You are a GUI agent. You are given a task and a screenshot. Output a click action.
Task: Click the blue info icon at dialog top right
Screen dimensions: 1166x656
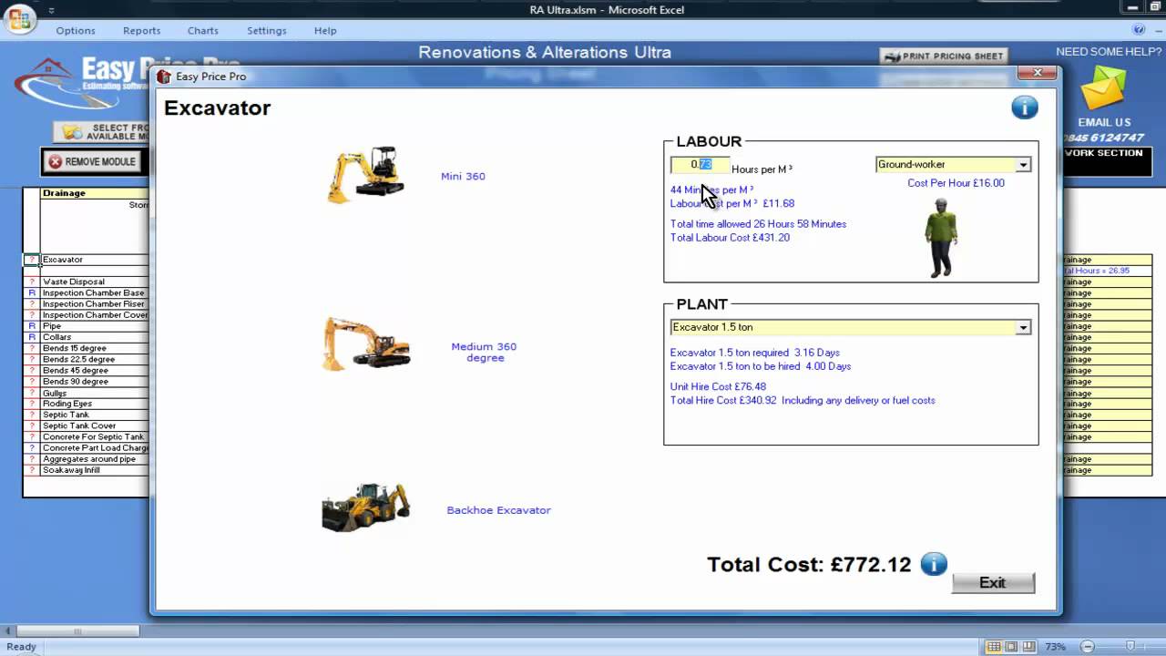coord(1025,108)
